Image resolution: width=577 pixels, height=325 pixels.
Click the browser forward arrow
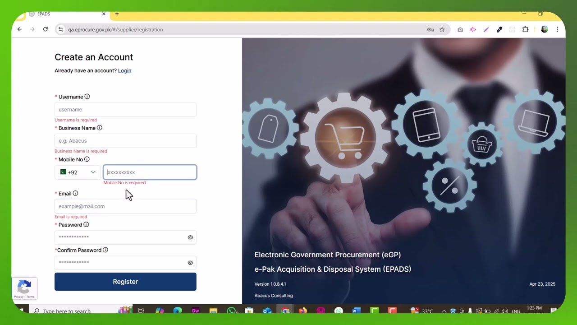[x=32, y=29]
